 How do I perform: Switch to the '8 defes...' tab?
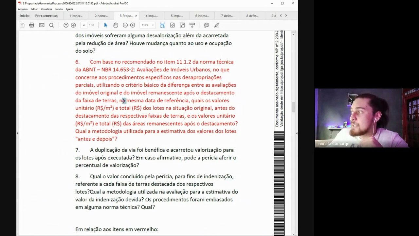[252, 16]
